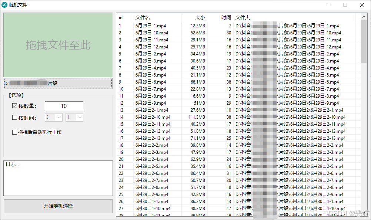Select file 6月29日2-2.mp4
The height and width of the screenshot is (220, 371).
[152, 145]
